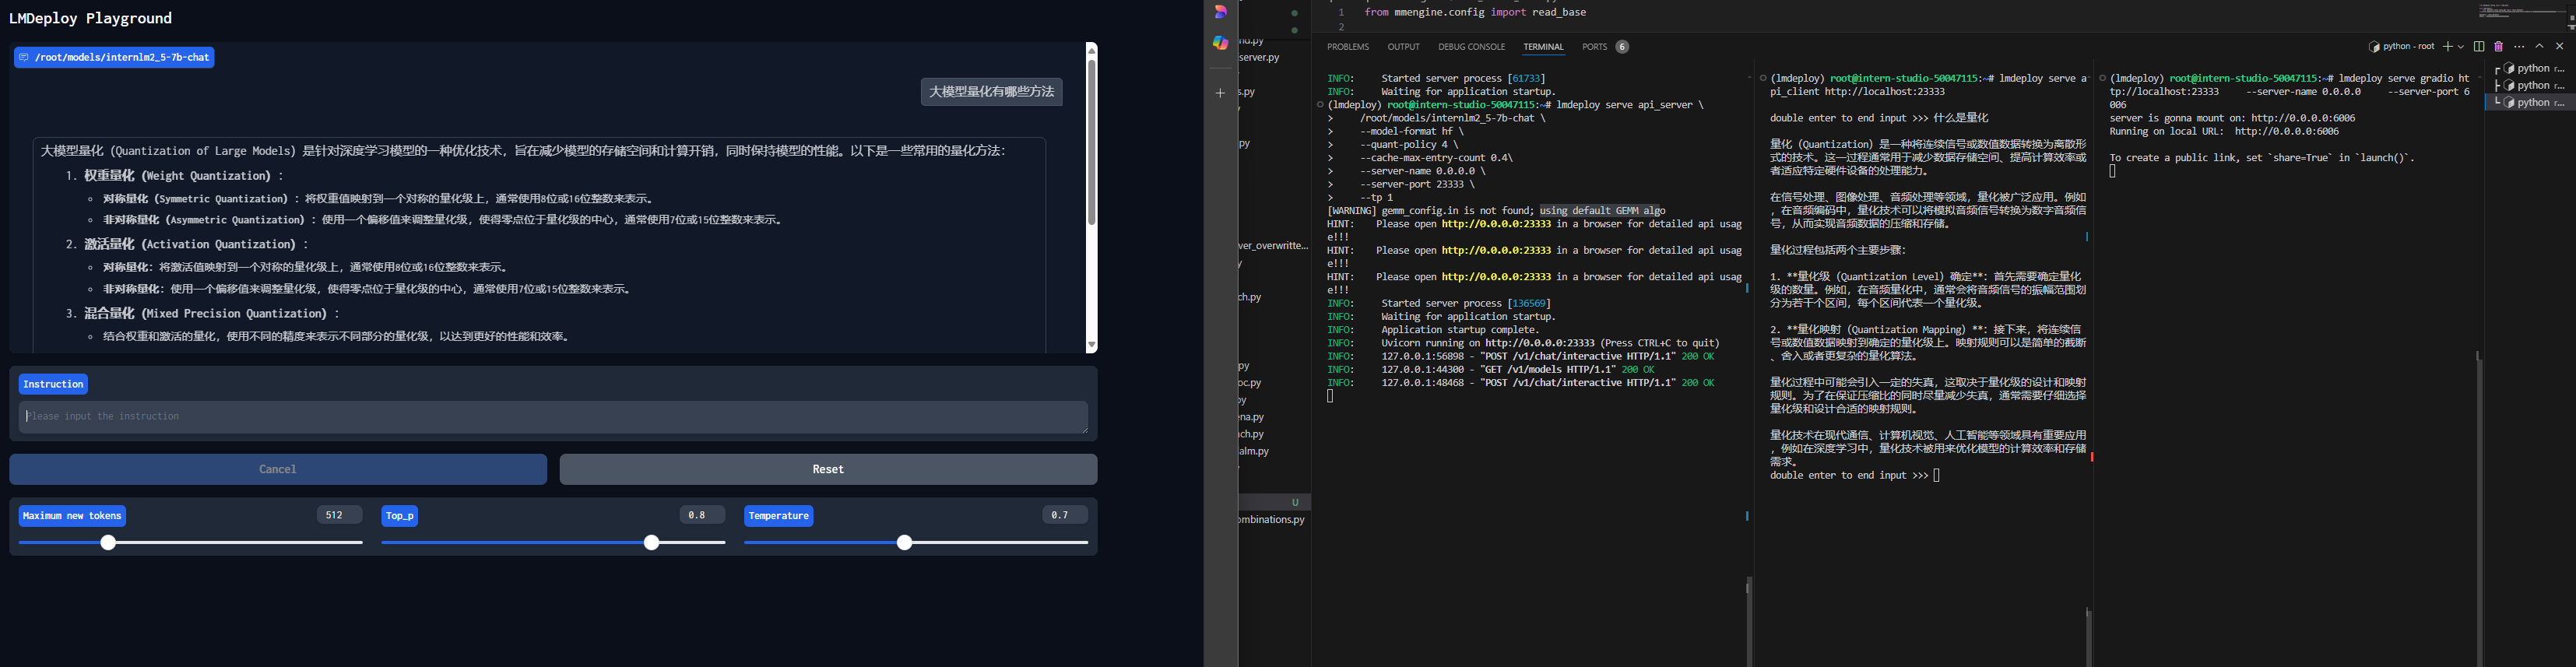The width and height of the screenshot is (2576, 667).
Task: Click the Instruction label
Action: click(53, 384)
